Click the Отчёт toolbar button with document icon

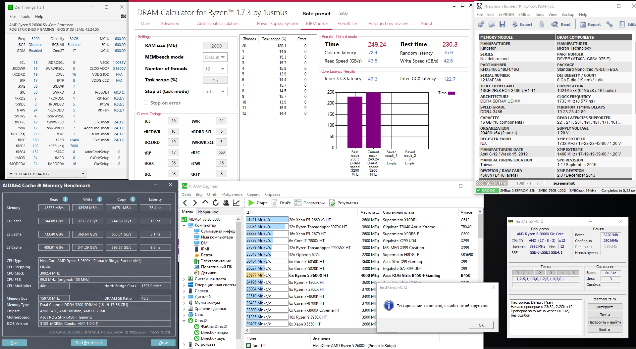coord(281,203)
